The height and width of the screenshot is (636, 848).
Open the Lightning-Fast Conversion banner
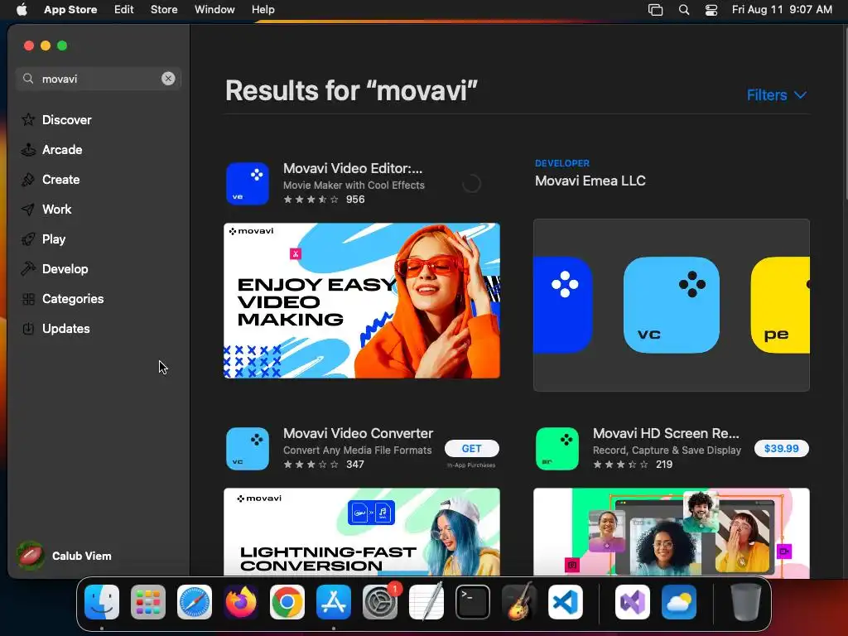click(362, 532)
